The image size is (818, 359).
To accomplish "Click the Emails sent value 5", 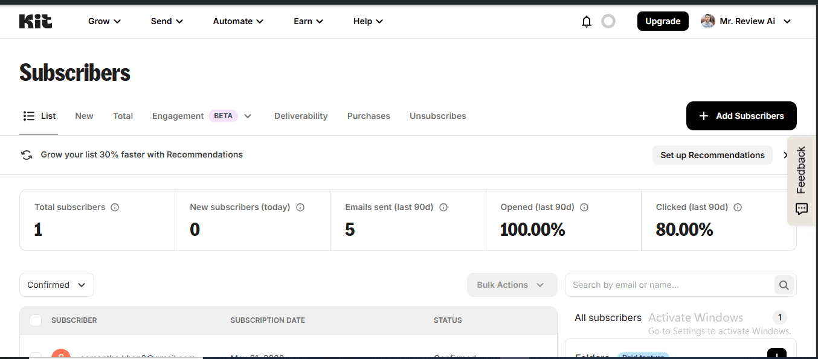I will coord(350,229).
